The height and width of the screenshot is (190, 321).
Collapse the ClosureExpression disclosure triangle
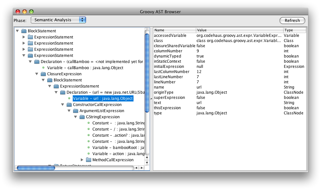pos(37,74)
